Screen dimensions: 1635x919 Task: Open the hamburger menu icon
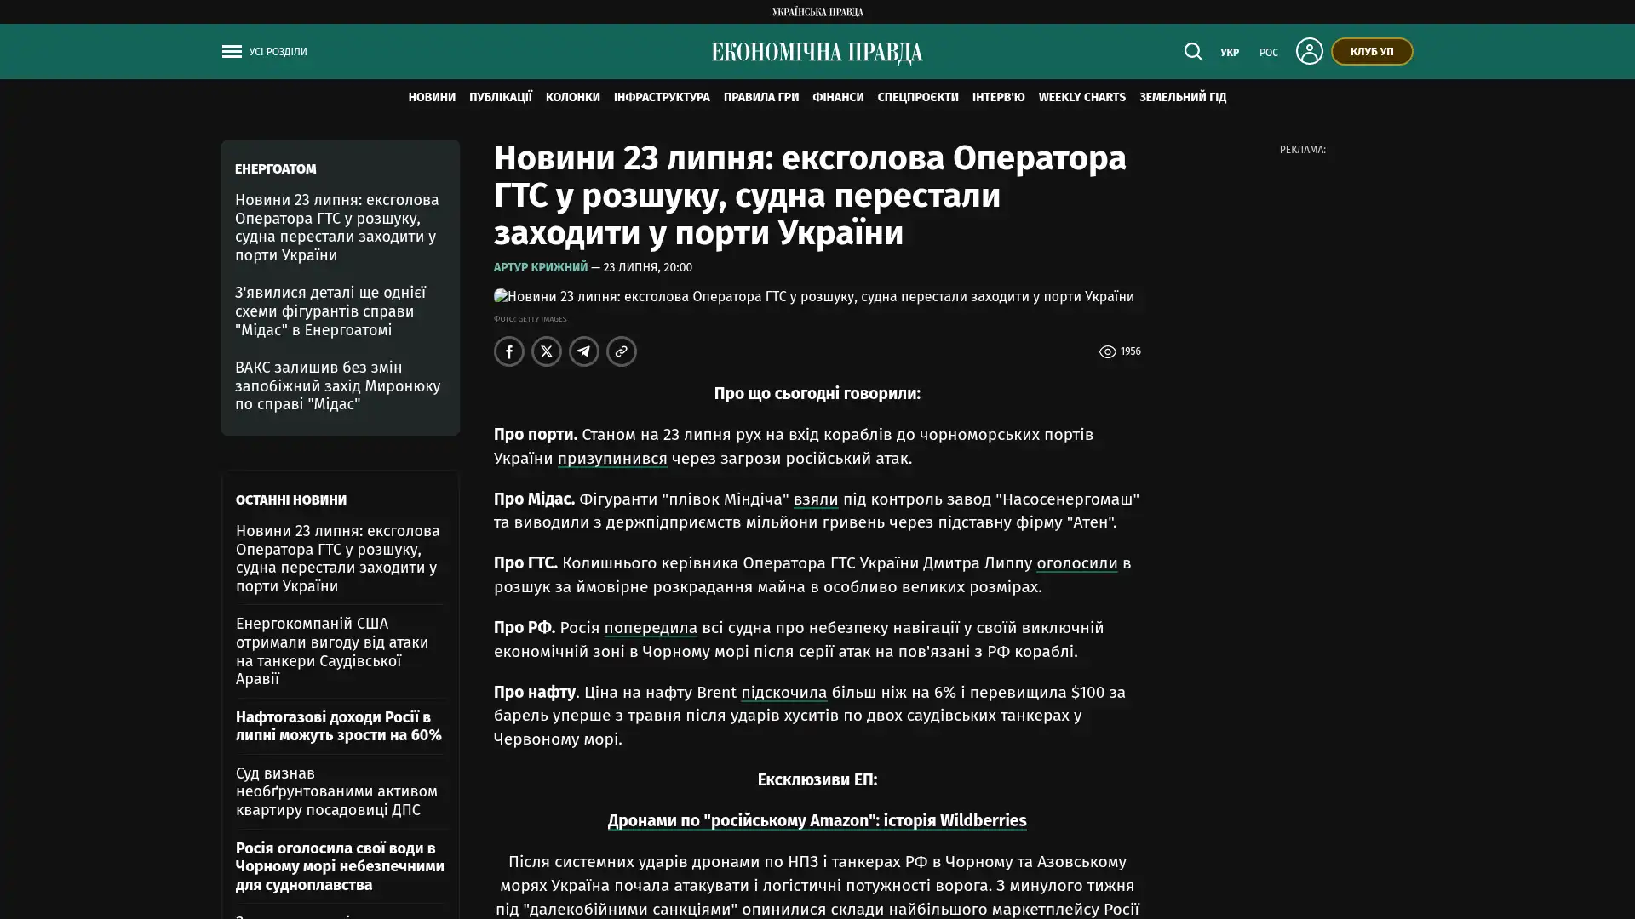click(x=232, y=52)
